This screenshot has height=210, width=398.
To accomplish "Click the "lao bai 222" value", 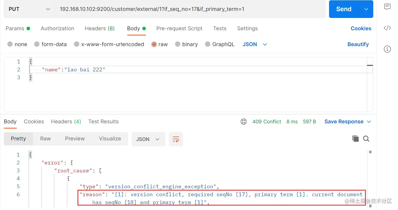I will click(85, 70).
